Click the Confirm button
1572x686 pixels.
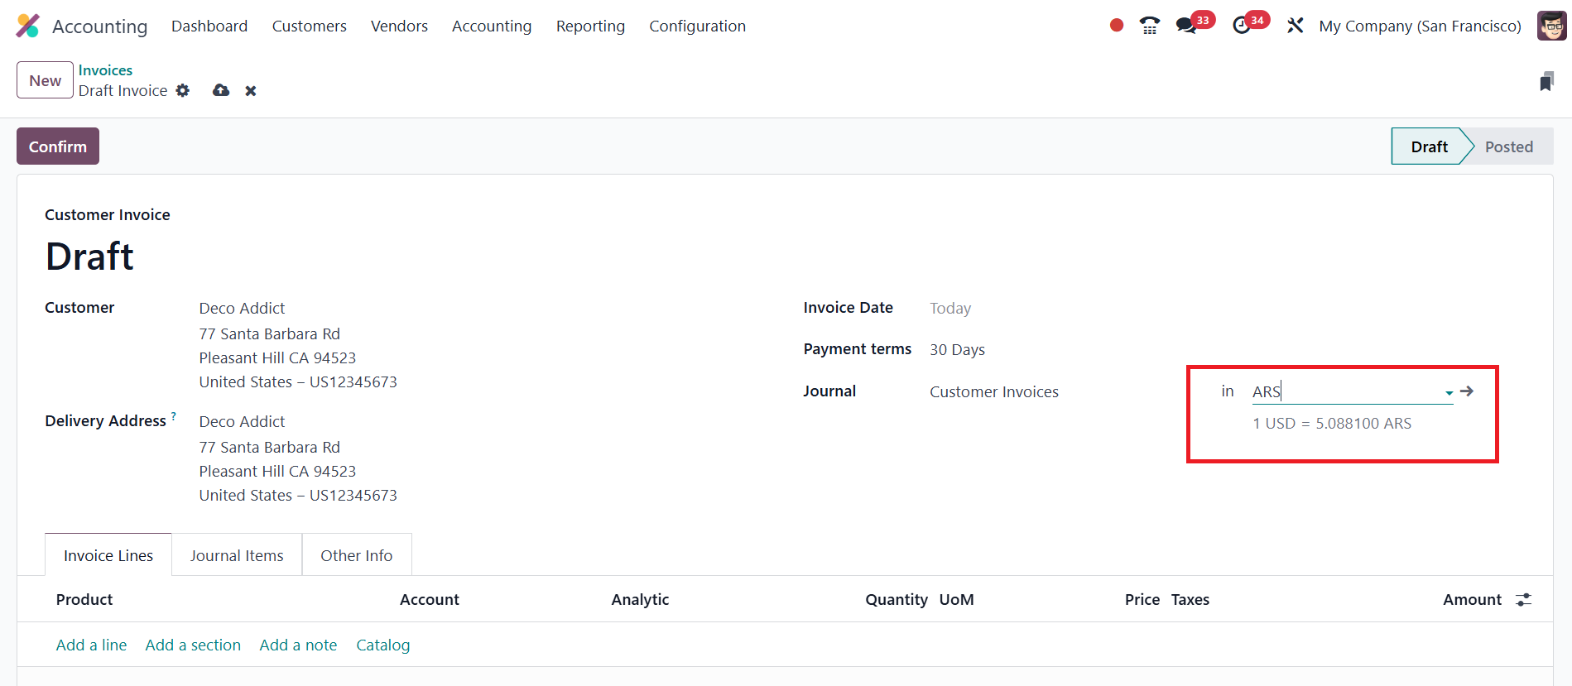58,146
